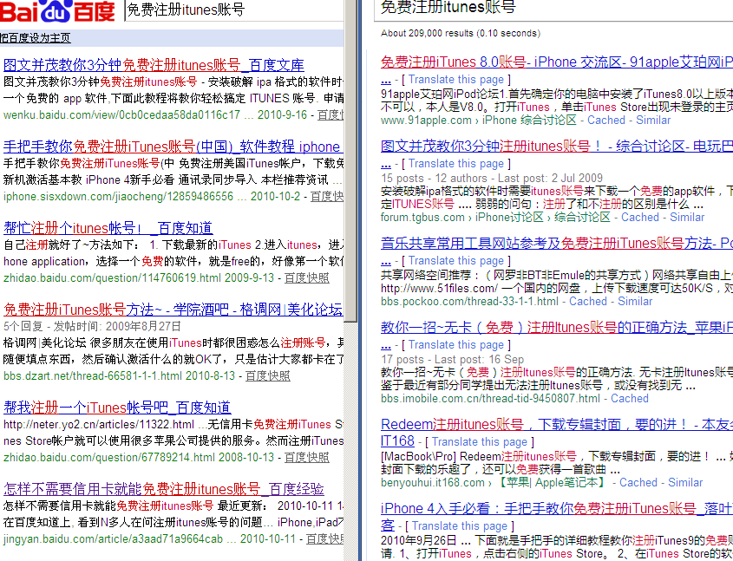This screenshot has height=561, width=733.
Task: Translate the iPhone 4入手必看 result page
Action: point(460,526)
